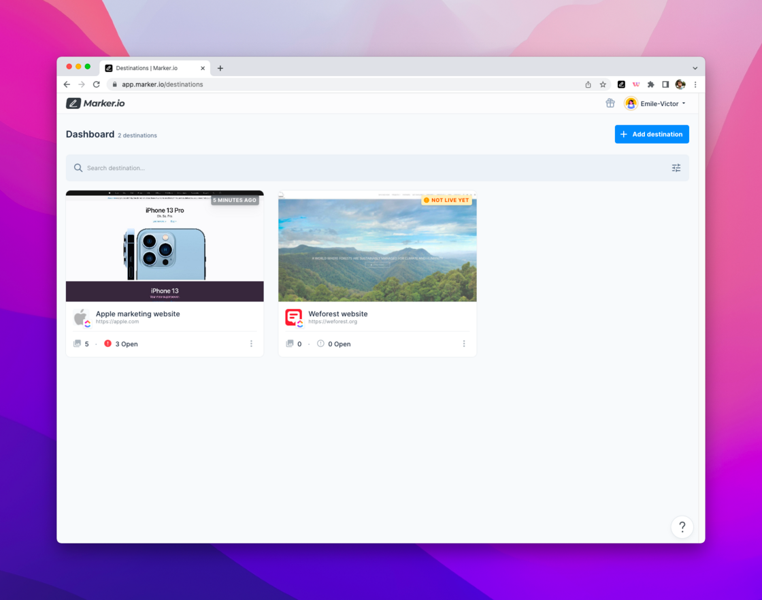The height and width of the screenshot is (600, 762).
Task: Click the Marker.io logo in header
Action: click(x=95, y=103)
